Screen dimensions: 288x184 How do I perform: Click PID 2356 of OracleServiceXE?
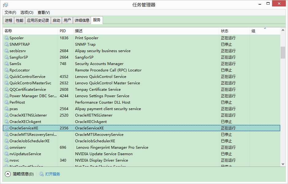64,128
